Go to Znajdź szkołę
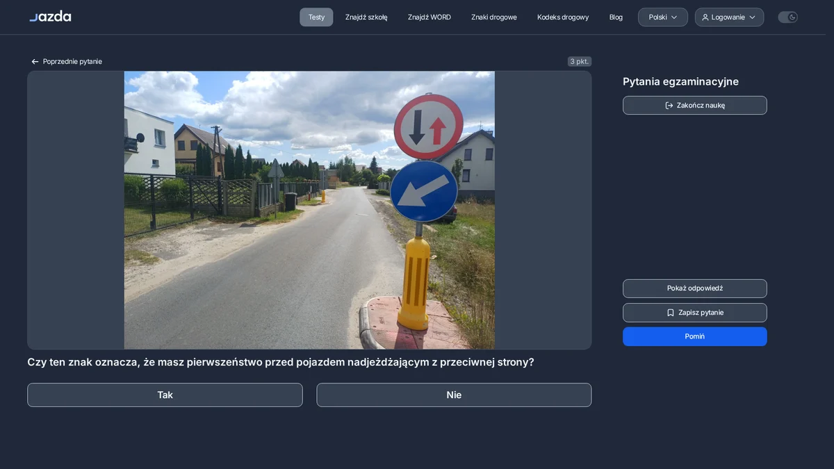This screenshot has width=834, height=469. tap(366, 17)
